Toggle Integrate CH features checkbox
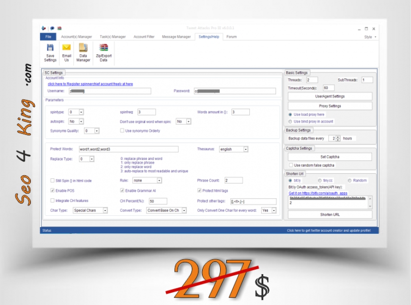Image resolution: width=411 pixels, height=305 pixels. coord(52,201)
